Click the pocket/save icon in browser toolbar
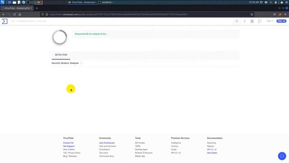Viewport: 289px width, 163px height. (275, 14)
